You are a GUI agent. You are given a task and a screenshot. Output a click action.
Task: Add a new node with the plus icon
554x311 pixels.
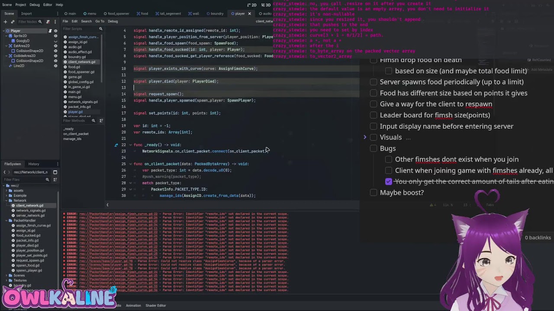(x=4, y=22)
